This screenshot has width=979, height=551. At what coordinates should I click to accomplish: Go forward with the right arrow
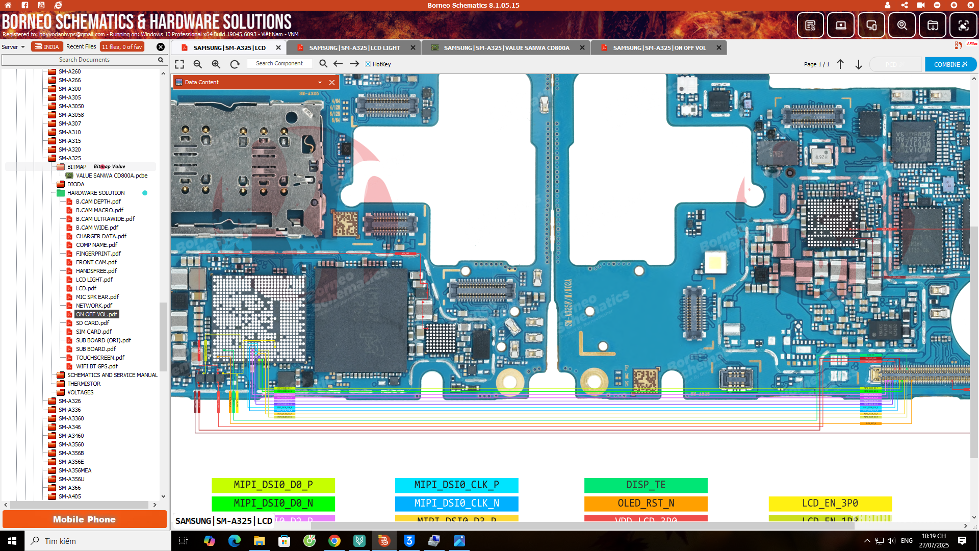click(354, 64)
